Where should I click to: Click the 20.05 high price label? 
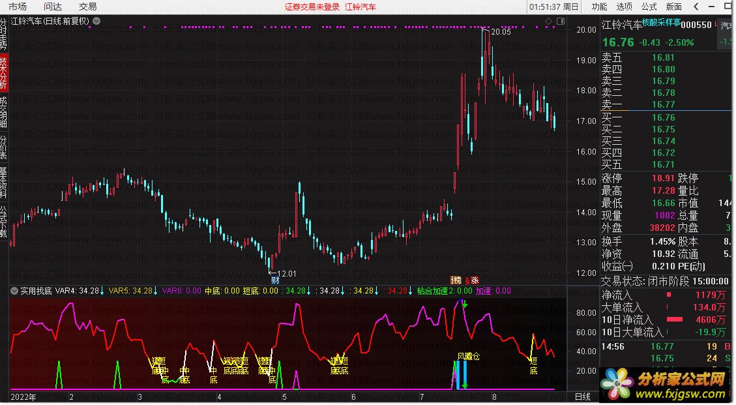click(501, 31)
